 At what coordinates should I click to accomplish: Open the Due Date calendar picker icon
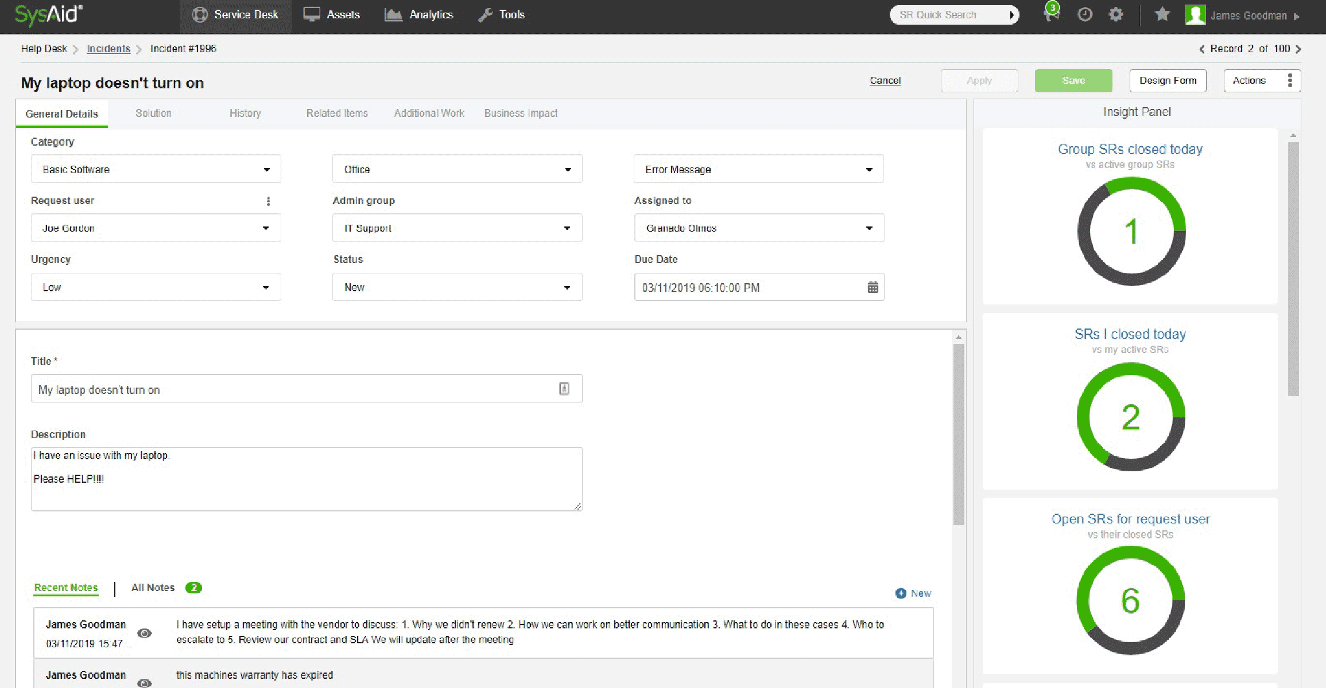pyautogui.click(x=873, y=287)
